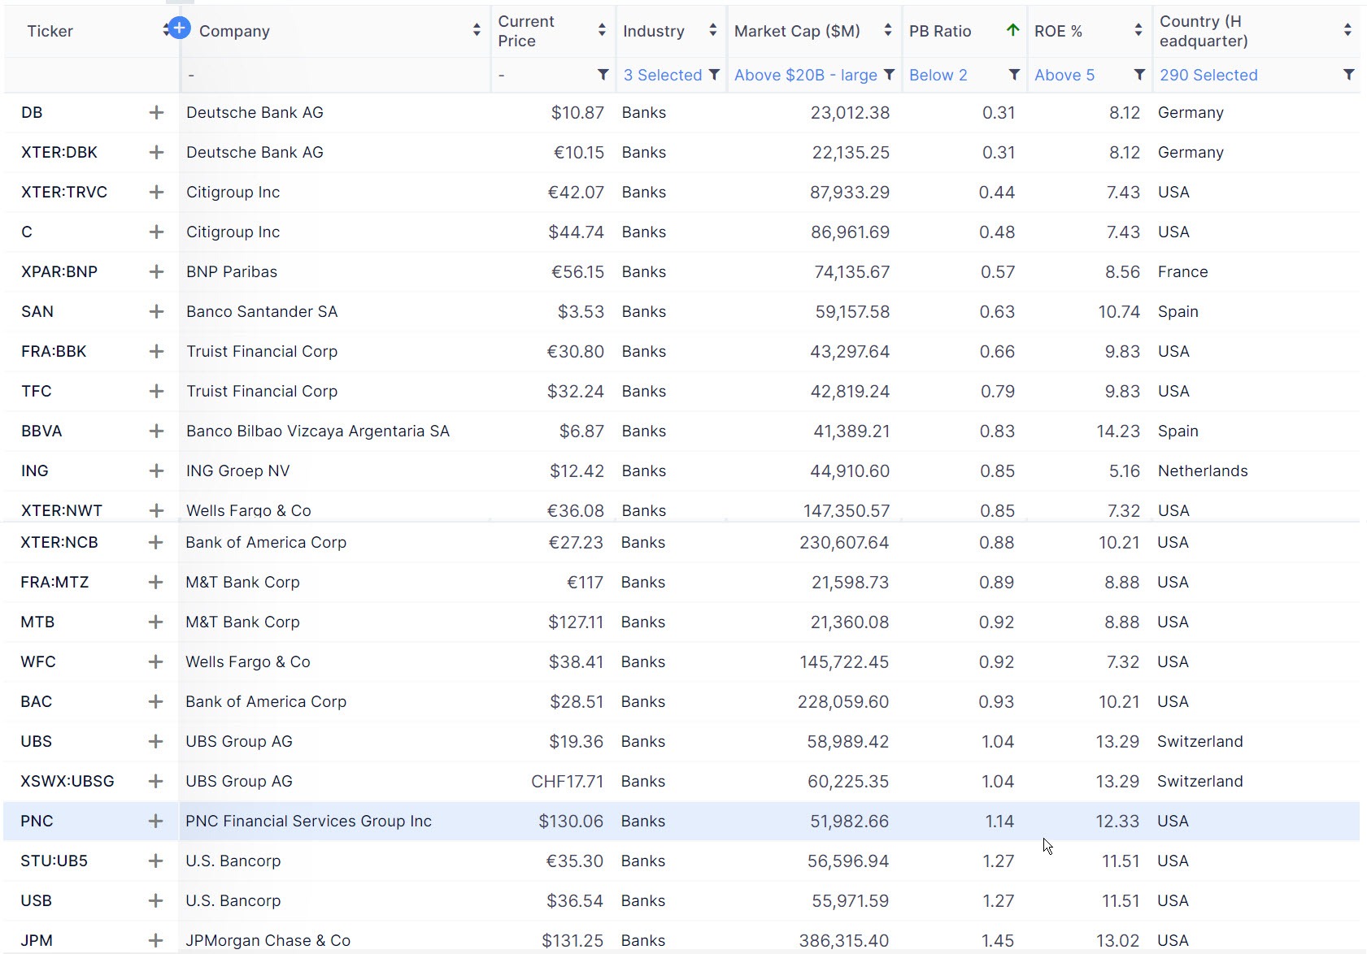Click the Company column header label

[x=234, y=31]
